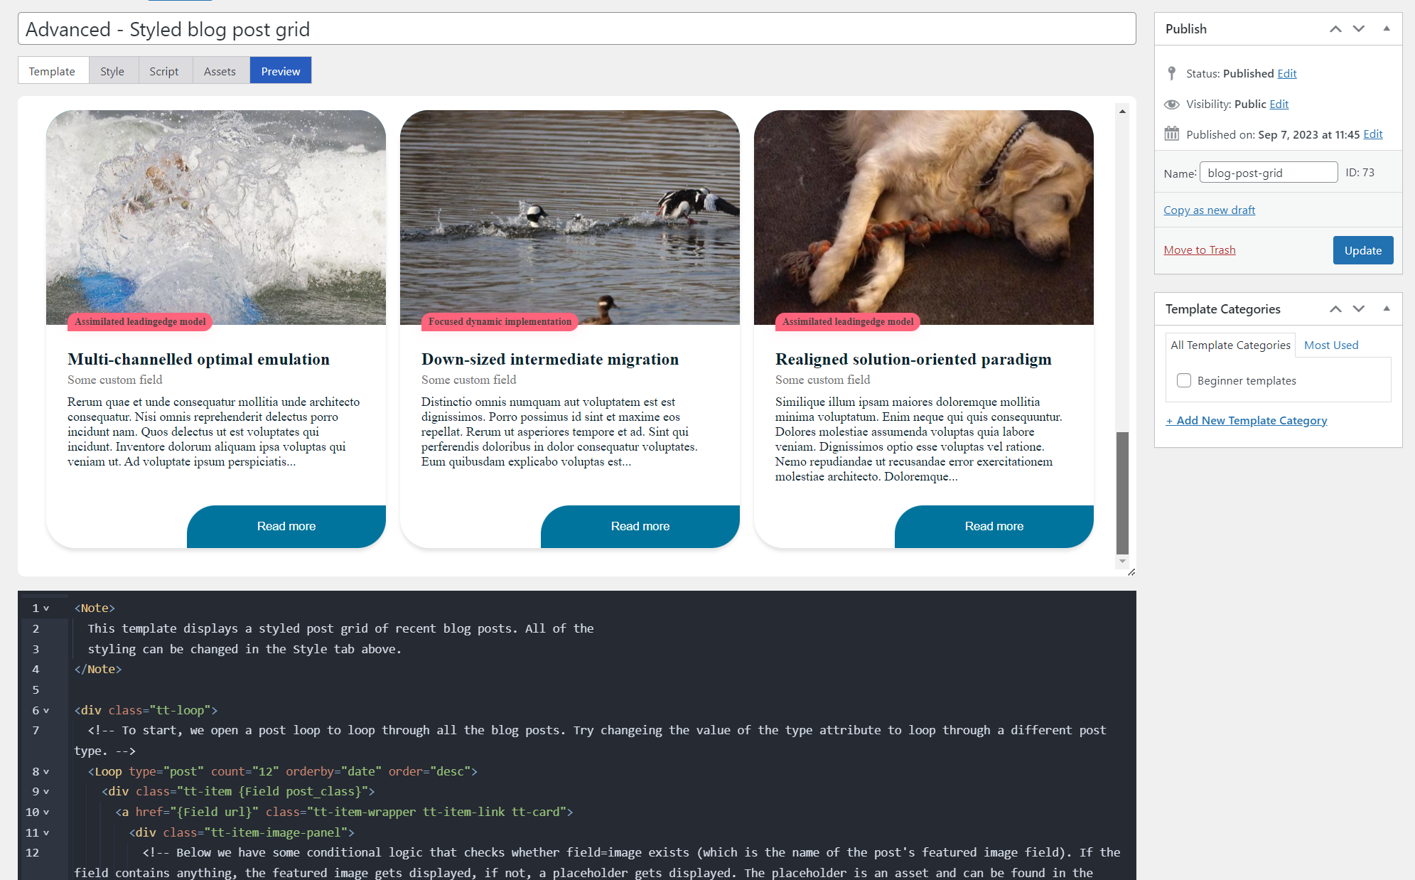The width and height of the screenshot is (1415, 880).
Task: Tick the Beginner templates checkbox
Action: coord(1184,380)
